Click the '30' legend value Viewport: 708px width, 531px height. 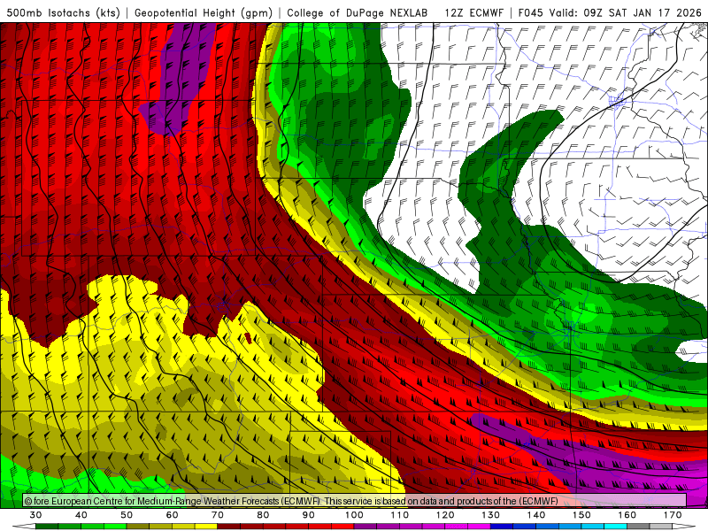[35, 515]
